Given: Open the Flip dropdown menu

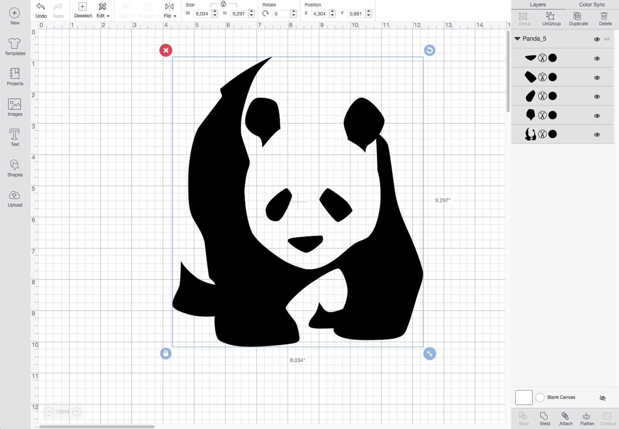Looking at the screenshot, I should point(170,10).
